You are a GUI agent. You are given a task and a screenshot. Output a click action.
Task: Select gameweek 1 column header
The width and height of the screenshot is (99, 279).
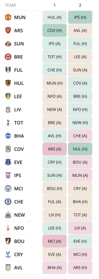(54, 5)
